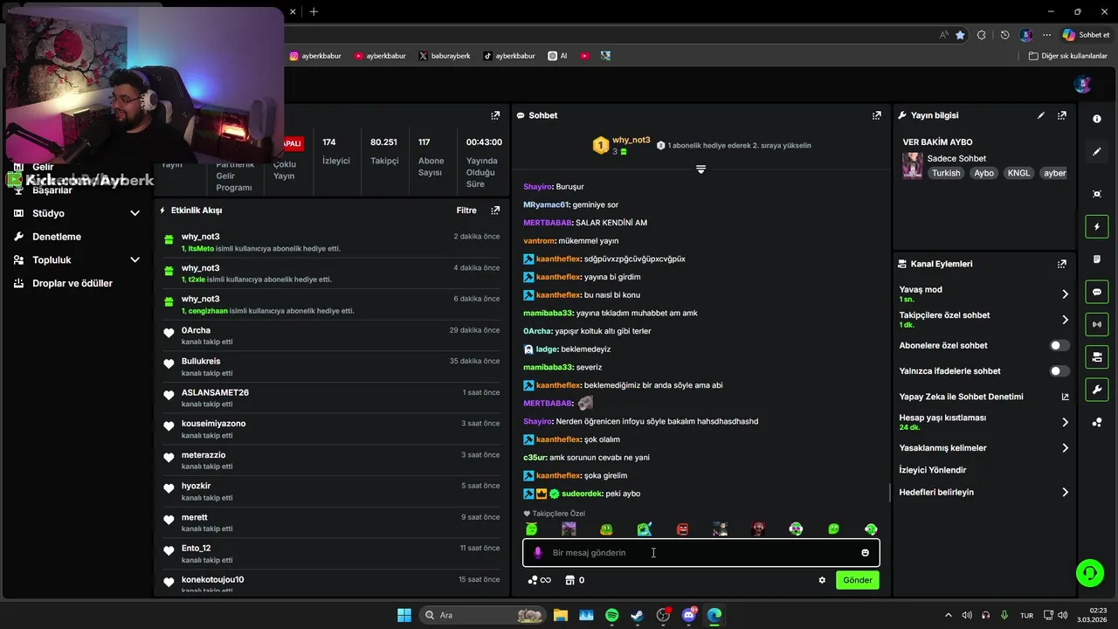Edit stream info with pencil in Yayın bilgisi
The height and width of the screenshot is (629, 1118).
pyautogui.click(x=1041, y=115)
